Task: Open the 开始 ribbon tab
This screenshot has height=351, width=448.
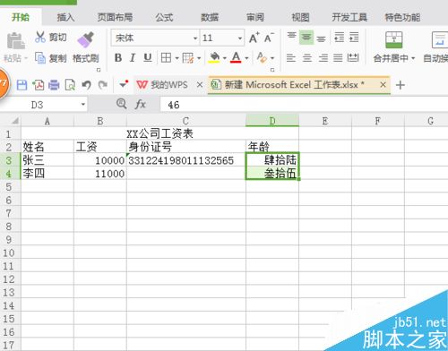Action: (21, 17)
